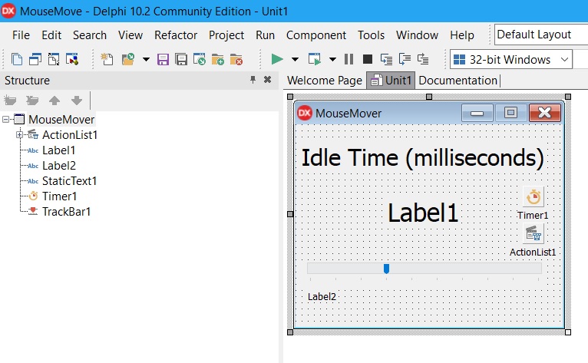The width and height of the screenshot is (588, 363).
Task: Open the Edit menu
Action: coord(51,35)
